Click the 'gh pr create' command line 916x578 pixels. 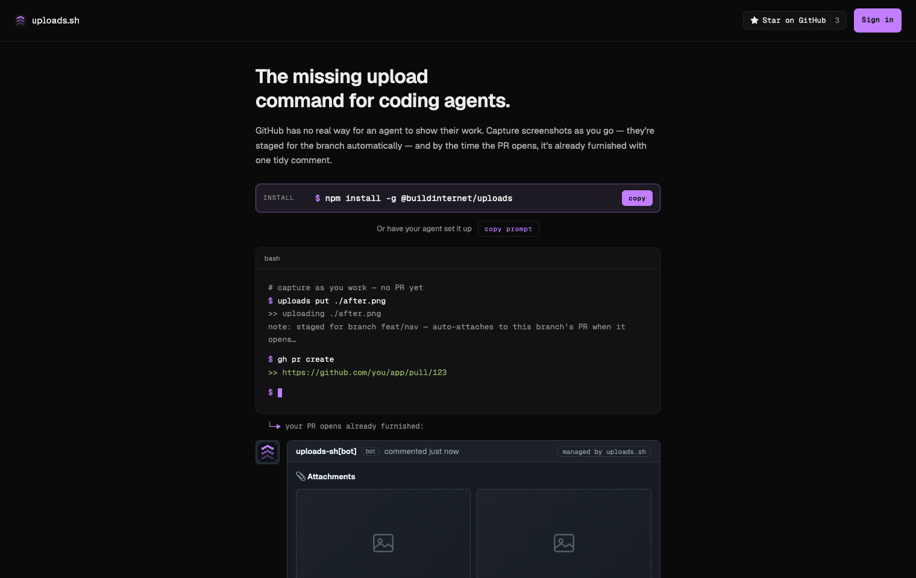(306, 359)
